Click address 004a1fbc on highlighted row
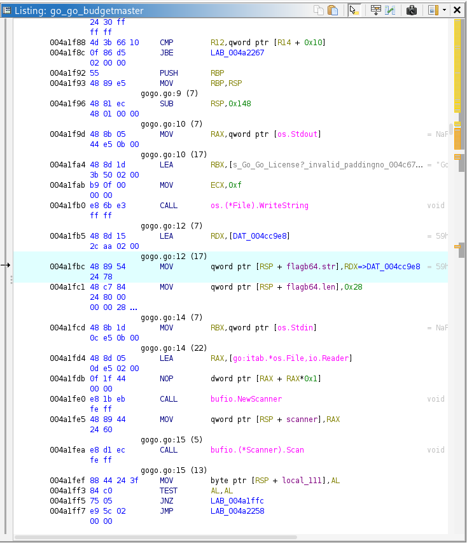 pyautogui.click(x=67, y=267)
